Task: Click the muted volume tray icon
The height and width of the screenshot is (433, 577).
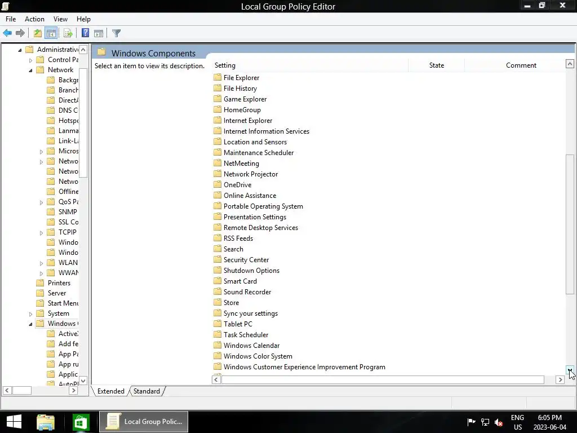Action: (x=499, y=422)
